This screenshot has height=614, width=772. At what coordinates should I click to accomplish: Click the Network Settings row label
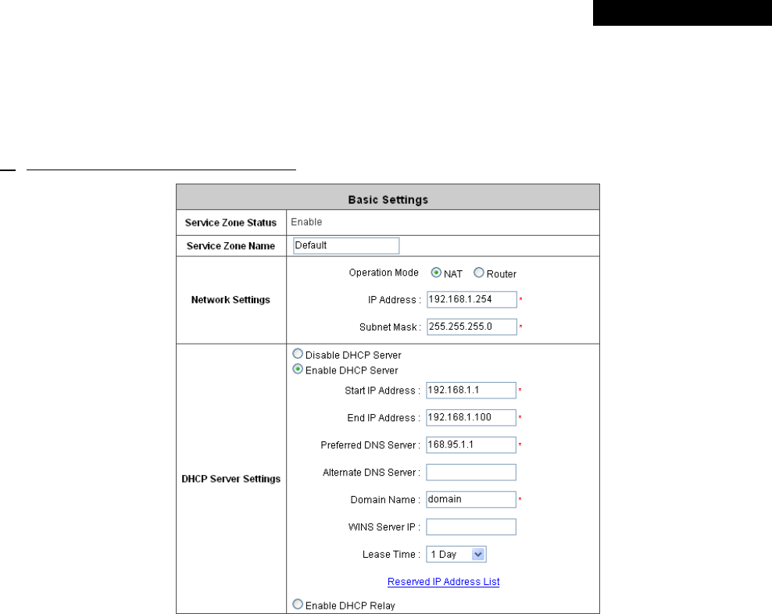(x=231, y=300)
